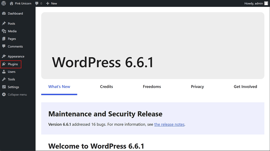This screenshot has width=270, height=151.
Task: Open the release notes link
Action: pos(169,124)
